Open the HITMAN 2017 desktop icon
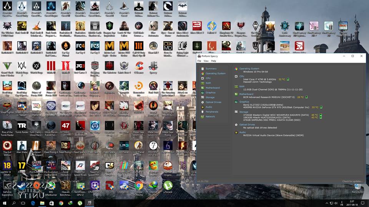Viewport: 369px width, 207px height. (x=66, y=128)
